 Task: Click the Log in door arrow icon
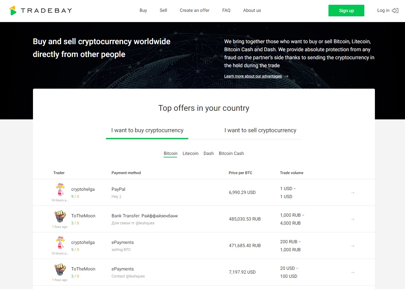pos(395,11)
